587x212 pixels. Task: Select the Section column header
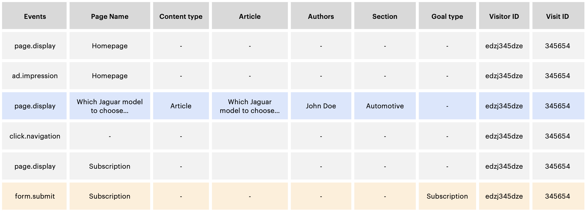(385, 17)
